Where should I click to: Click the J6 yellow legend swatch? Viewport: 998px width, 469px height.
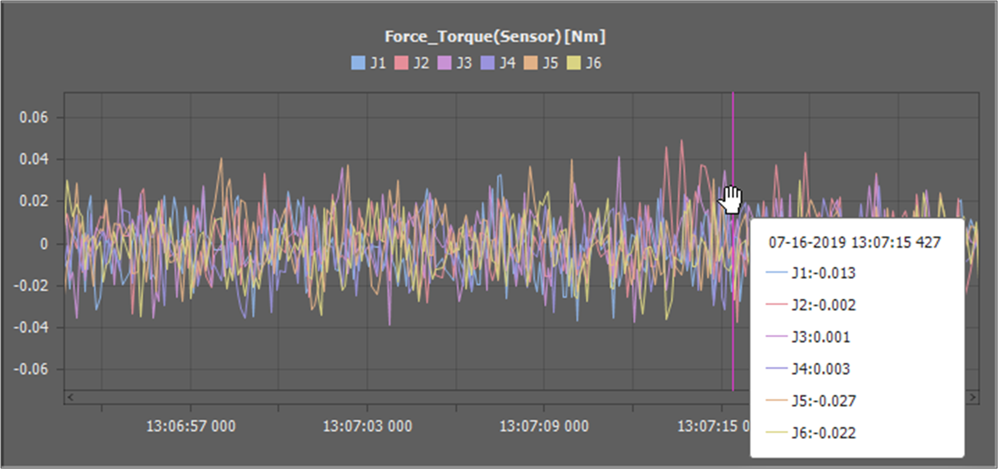[574, 63]
